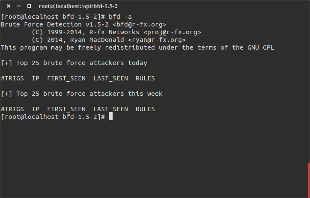Minimize the terminal window
The image size is (310, 198).
pos(19,6)
